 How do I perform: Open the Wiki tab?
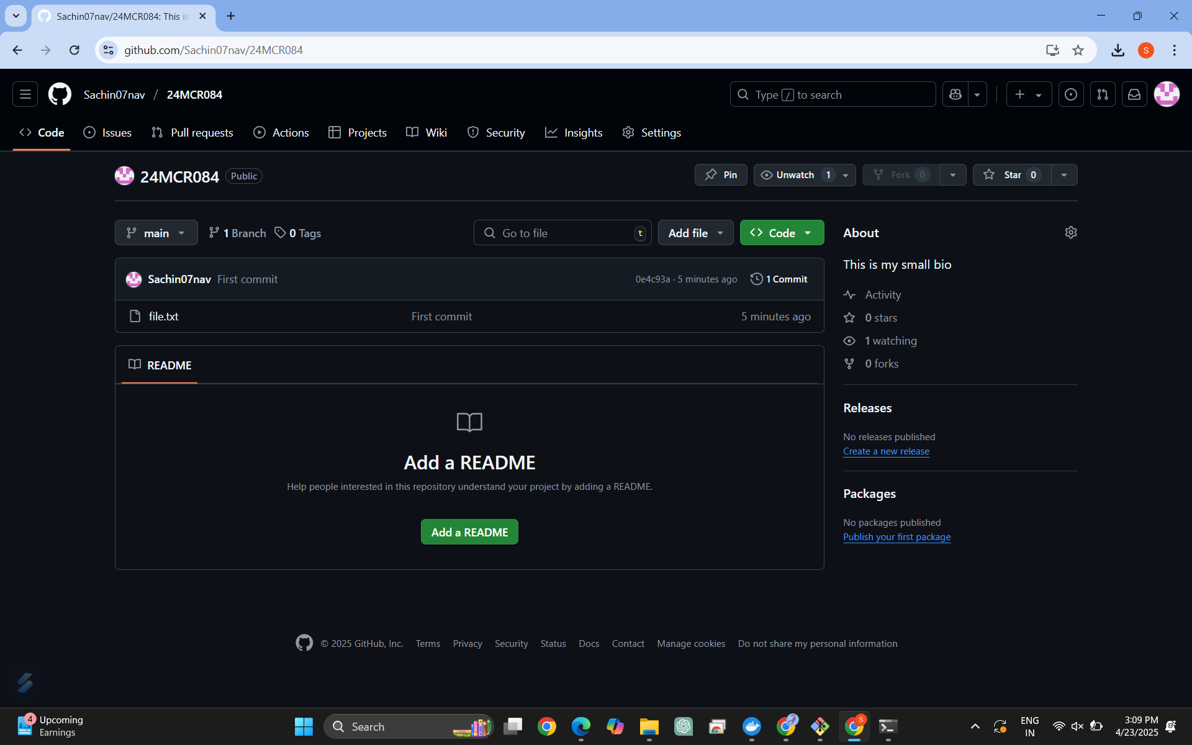point(427,132)
